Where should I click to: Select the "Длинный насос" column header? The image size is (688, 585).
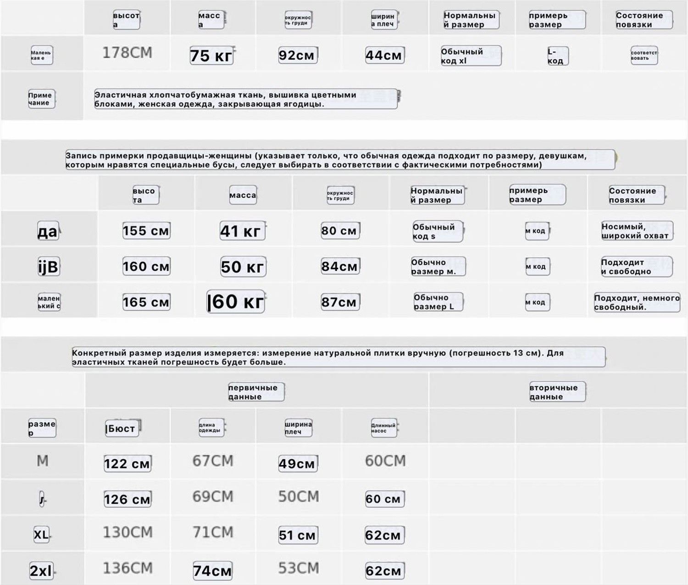click(x=384, y=428)
